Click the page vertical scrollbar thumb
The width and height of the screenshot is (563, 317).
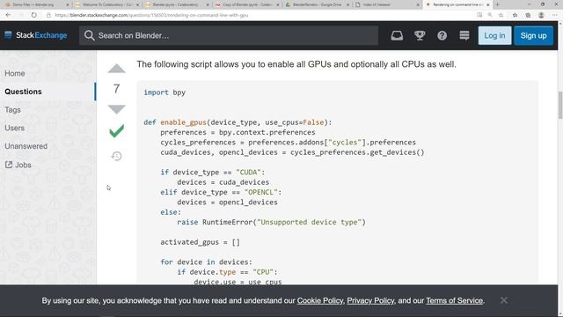tap(560, 105)
